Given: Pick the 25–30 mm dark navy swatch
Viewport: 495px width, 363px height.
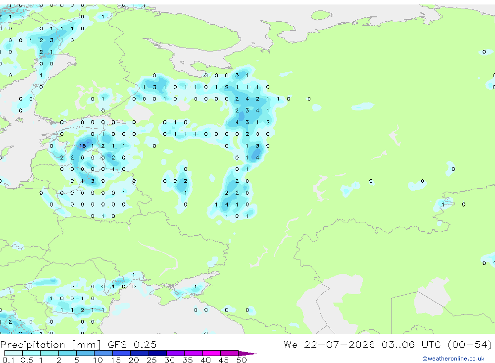Looking at the screenshot, I should coord(157,353).
